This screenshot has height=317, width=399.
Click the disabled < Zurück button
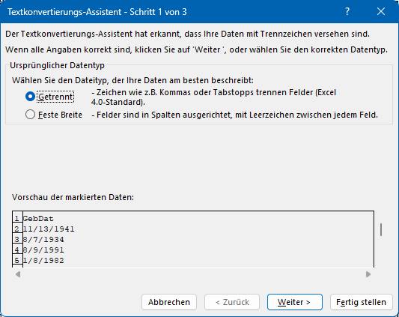pos(232,302)
